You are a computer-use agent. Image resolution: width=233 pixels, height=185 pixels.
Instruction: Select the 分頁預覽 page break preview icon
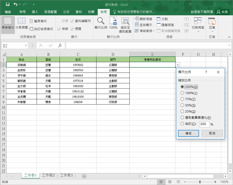pos(22,21)
